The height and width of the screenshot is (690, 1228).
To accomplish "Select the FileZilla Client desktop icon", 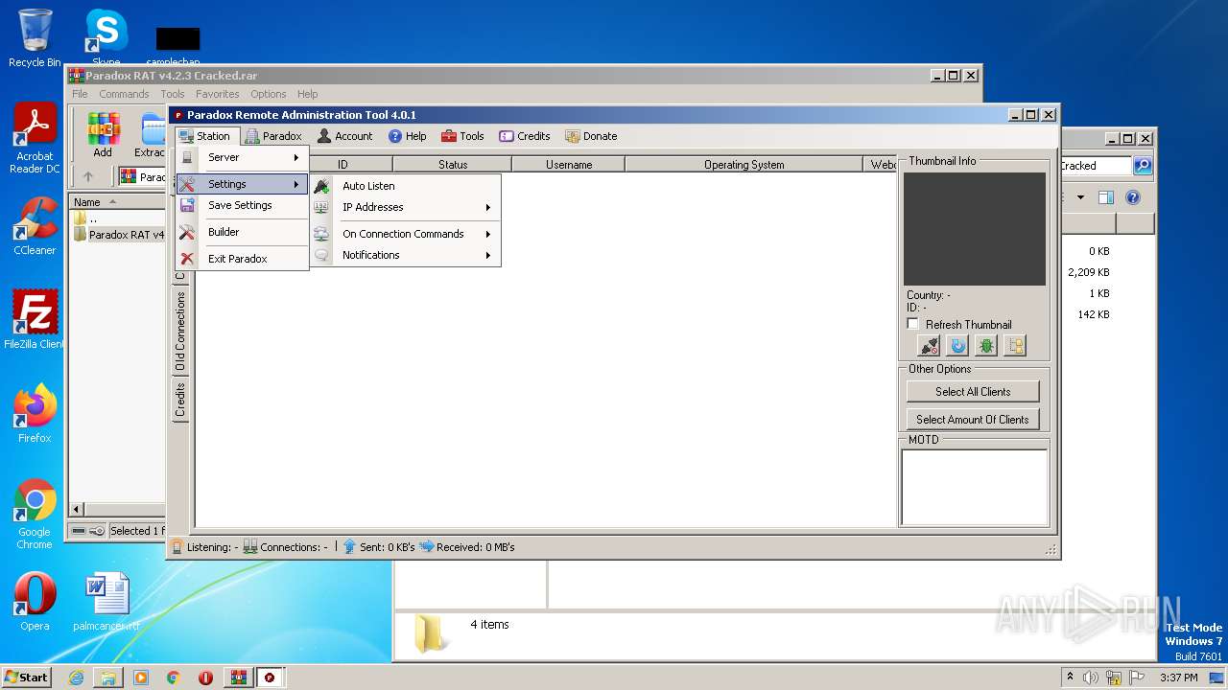I will (x=35, y=320).
